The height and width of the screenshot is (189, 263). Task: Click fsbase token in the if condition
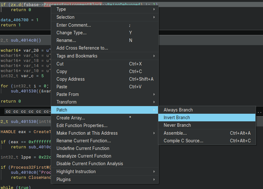31,4
